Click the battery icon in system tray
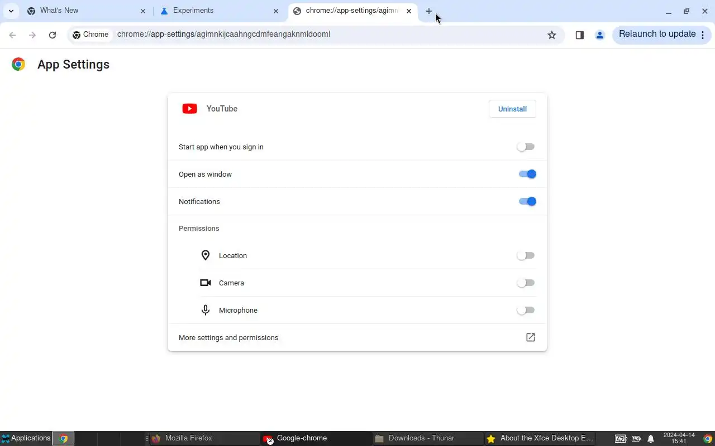The image size is (715, 446). click(x=621, y=439)
